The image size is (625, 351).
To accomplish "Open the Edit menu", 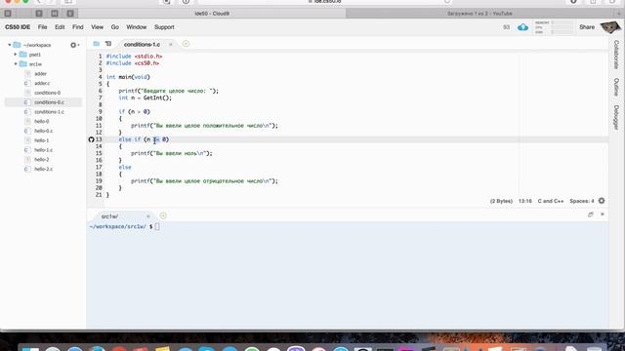I will [60, 27].
